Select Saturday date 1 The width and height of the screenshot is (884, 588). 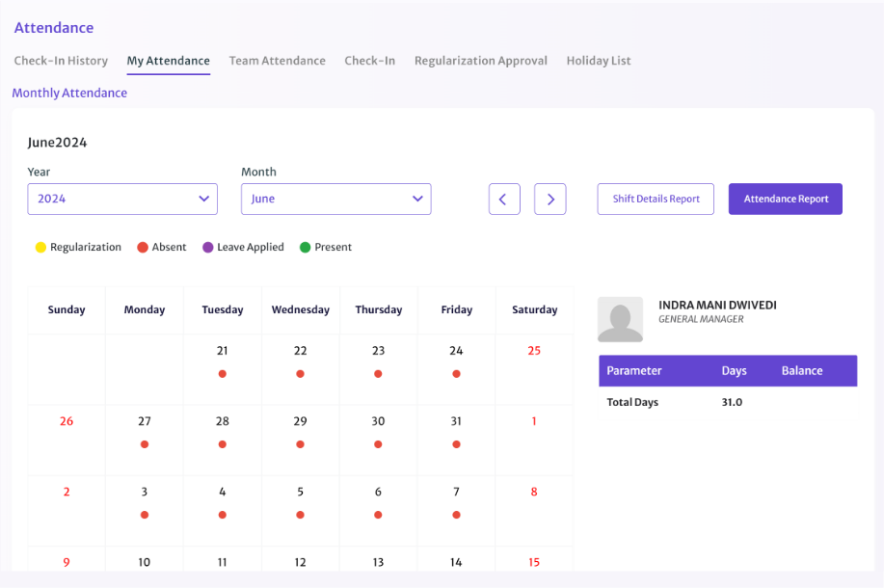pos(534,421)
